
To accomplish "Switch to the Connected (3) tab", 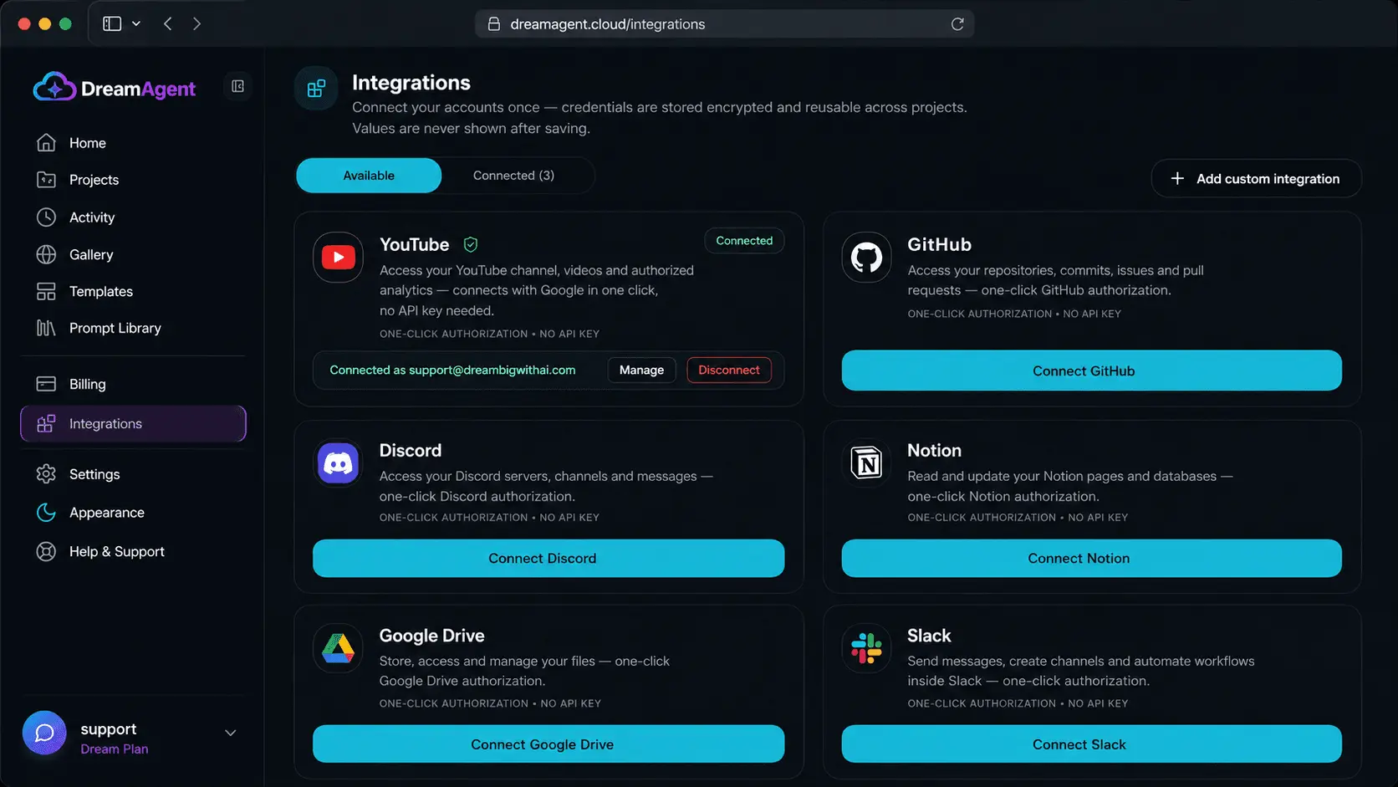I will (x=513, y=176).
